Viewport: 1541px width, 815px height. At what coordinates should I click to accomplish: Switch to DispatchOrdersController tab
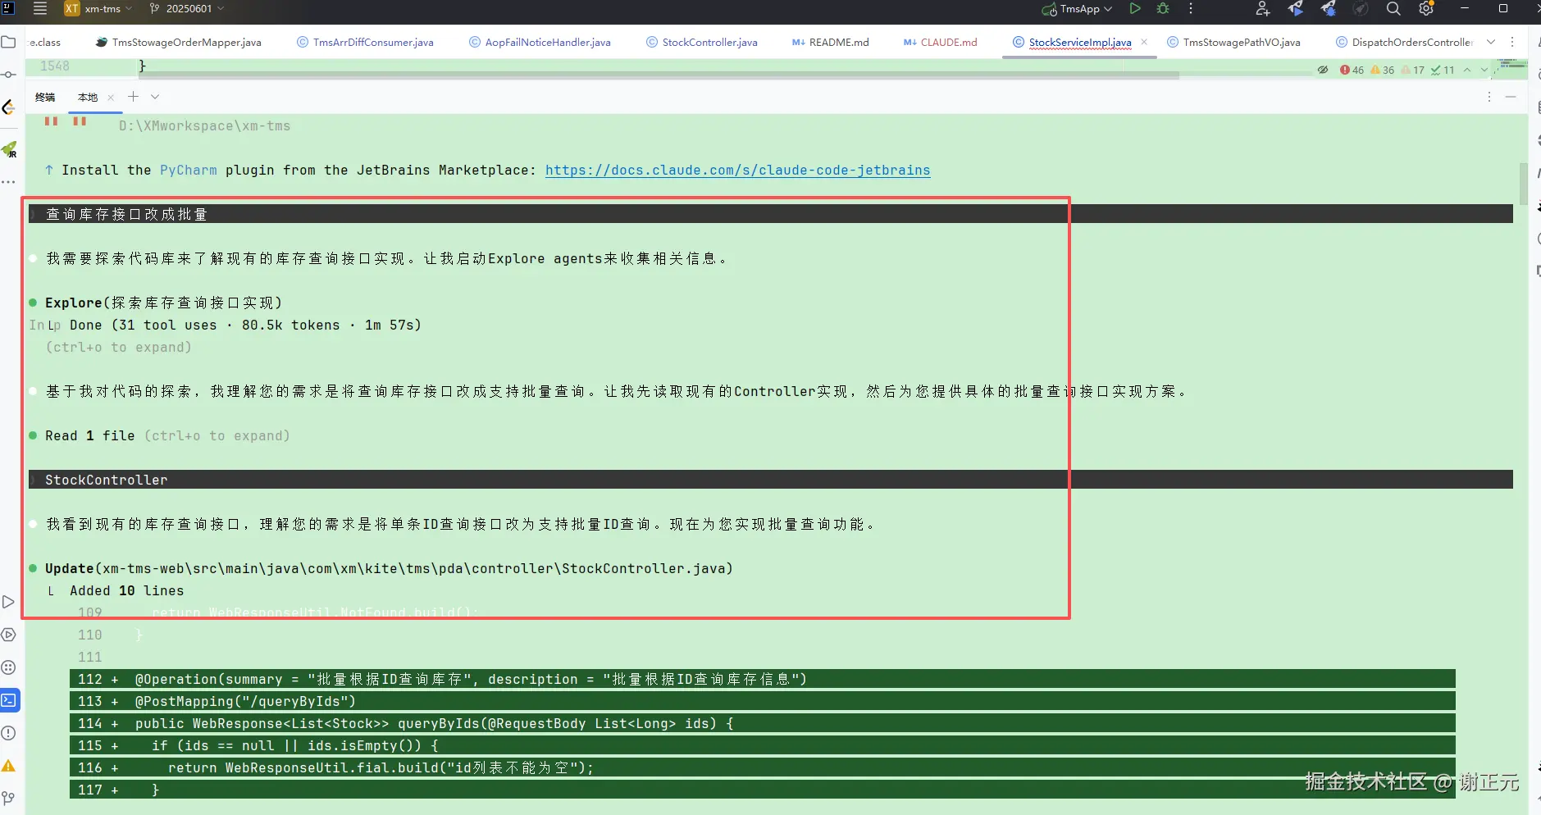pyautogui.click(x=1404, y=43)
